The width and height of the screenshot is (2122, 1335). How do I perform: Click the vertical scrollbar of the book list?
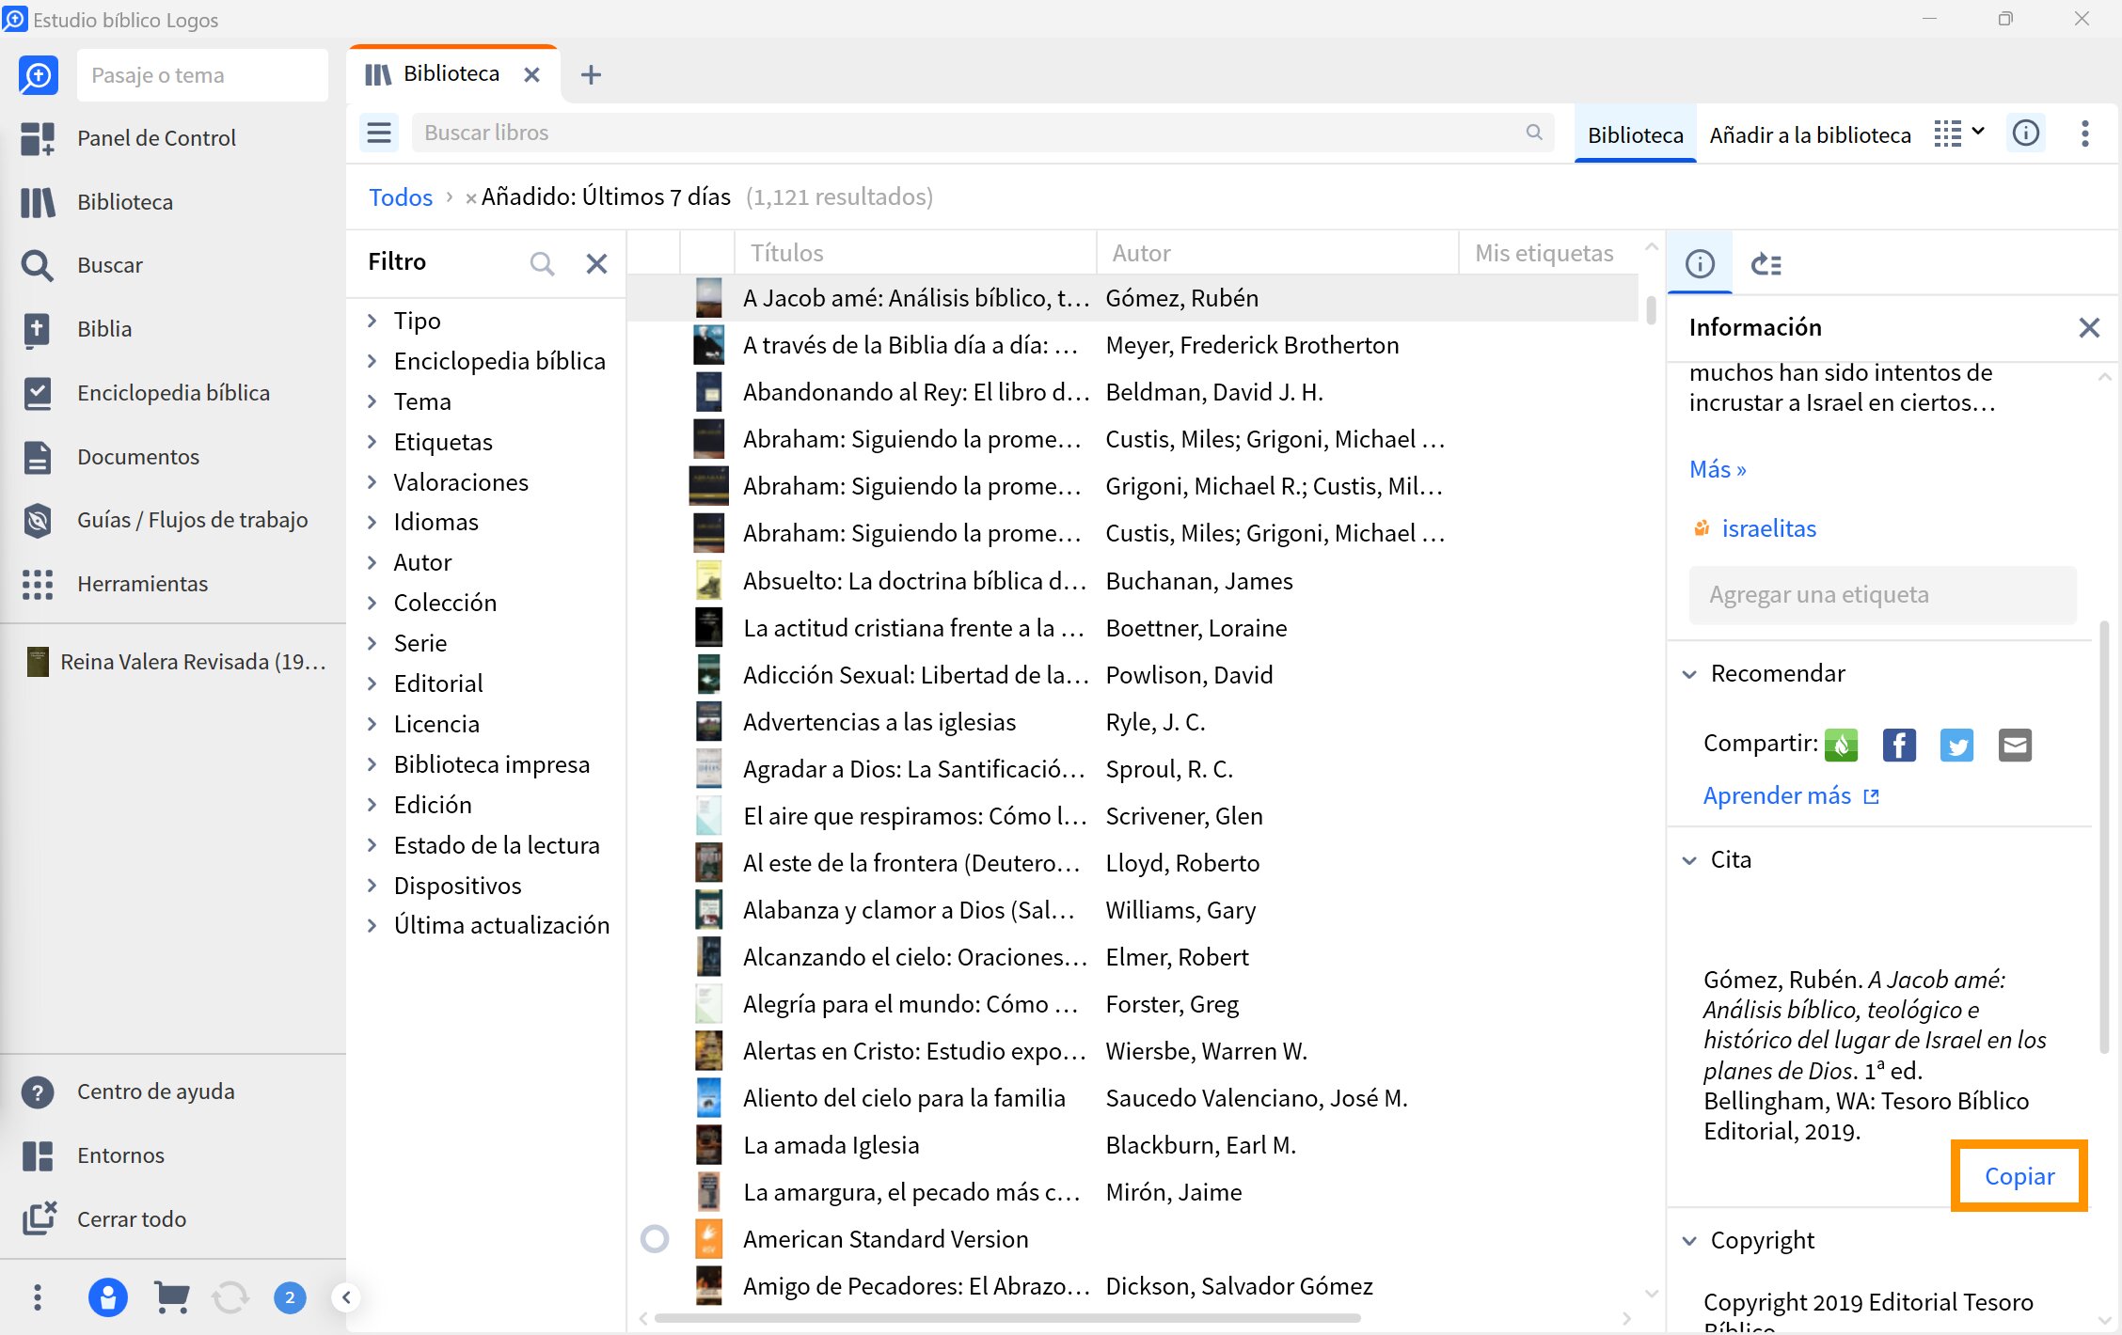[1651, 309]
